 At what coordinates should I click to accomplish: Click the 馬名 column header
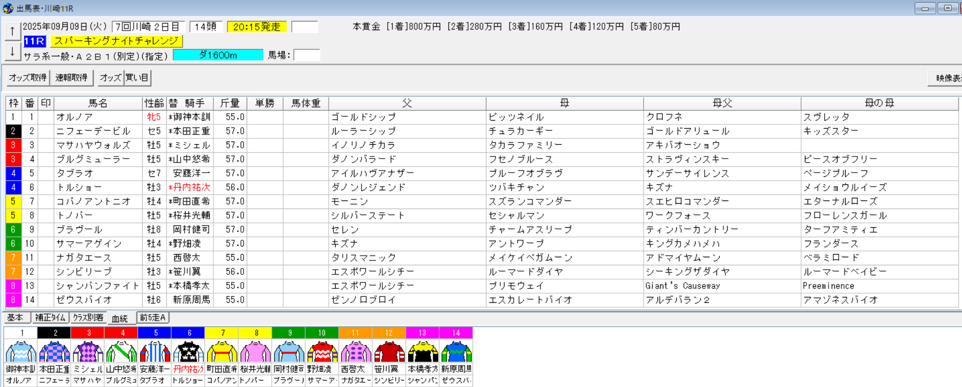98,103
